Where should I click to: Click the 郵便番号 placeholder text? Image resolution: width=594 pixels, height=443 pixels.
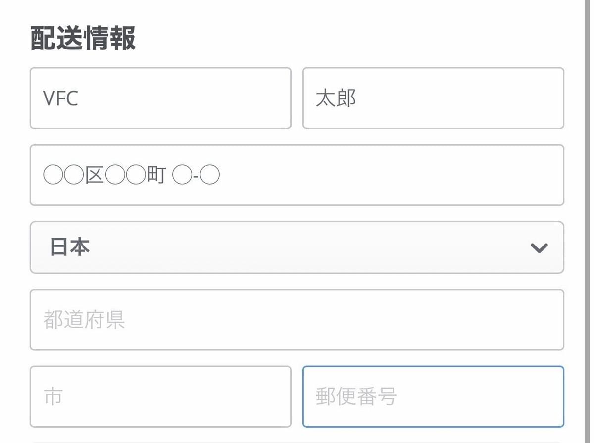click(356, 397)
